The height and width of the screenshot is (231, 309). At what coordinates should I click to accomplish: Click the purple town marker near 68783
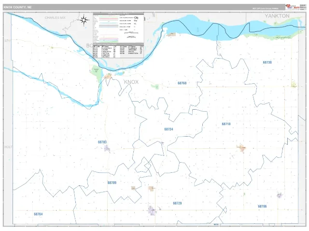[107, 149]
